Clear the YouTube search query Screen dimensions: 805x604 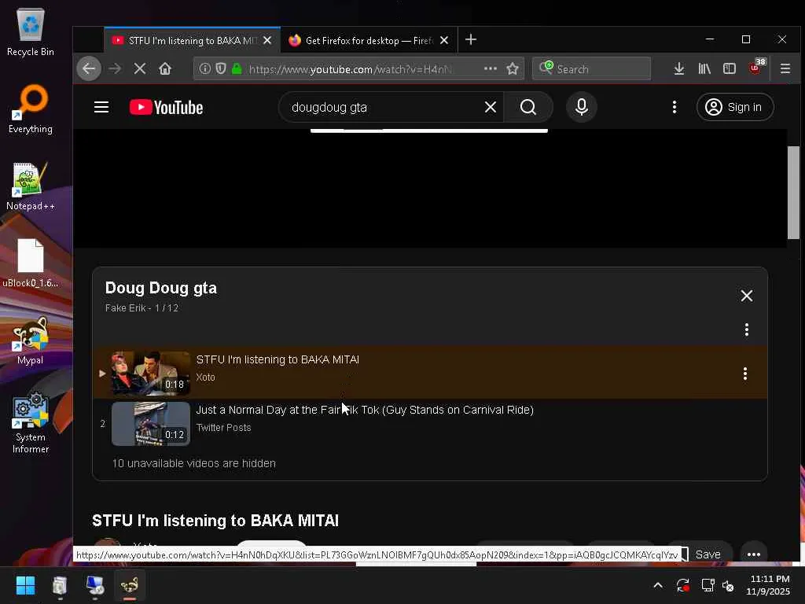(491, 107)
